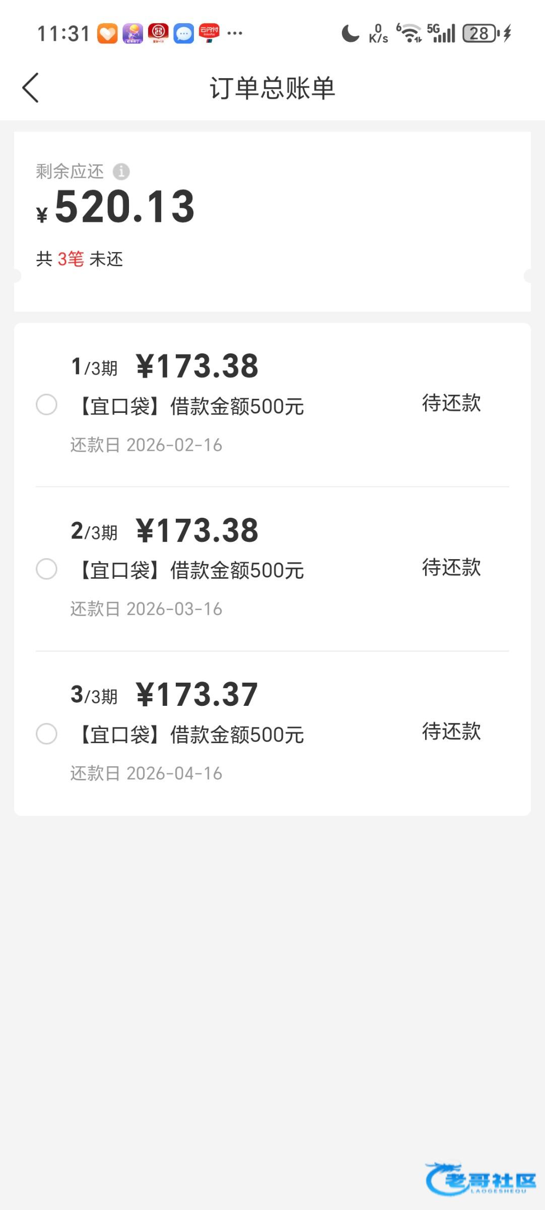545x1210 pixels.
Task: Tap the info icon beside 剩余应还
Action: point(121,172)
